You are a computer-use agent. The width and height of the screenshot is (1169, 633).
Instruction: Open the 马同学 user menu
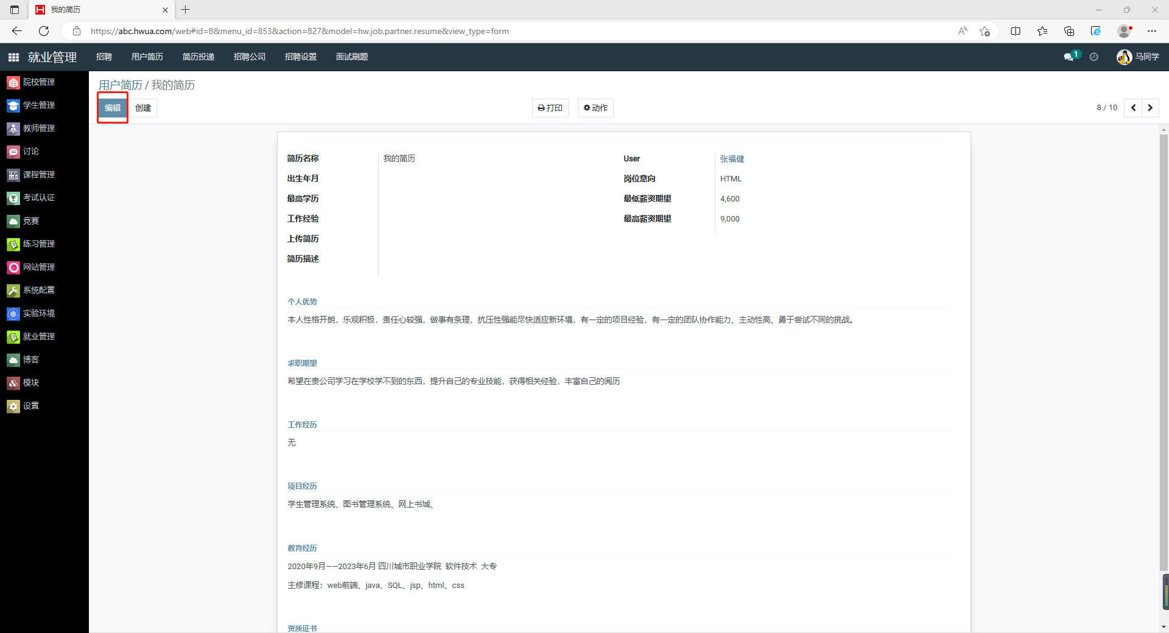point(1137,57)
